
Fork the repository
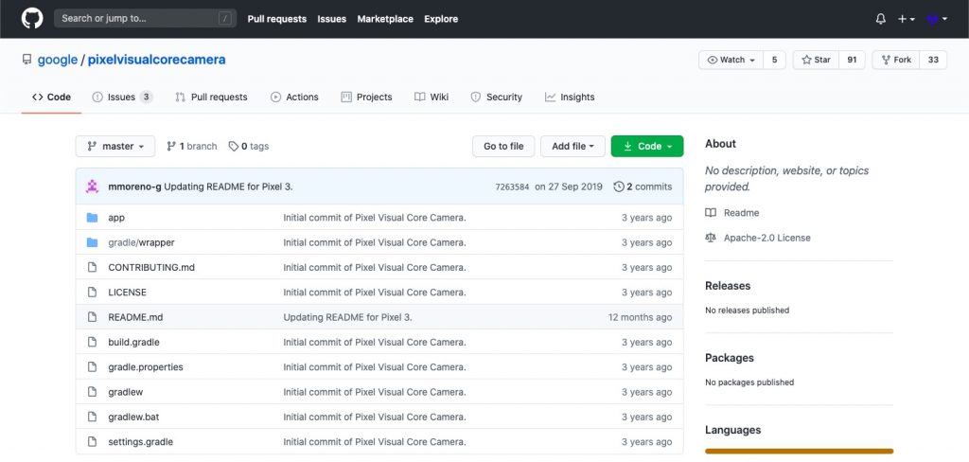coord(896,60)
